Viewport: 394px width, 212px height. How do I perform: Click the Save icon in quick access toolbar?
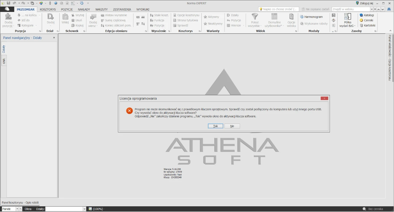click(x=9, y=3)
